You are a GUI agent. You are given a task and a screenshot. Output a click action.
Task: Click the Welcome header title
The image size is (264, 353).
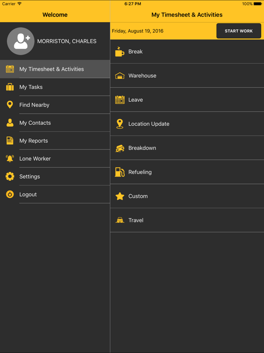point(55,15)
